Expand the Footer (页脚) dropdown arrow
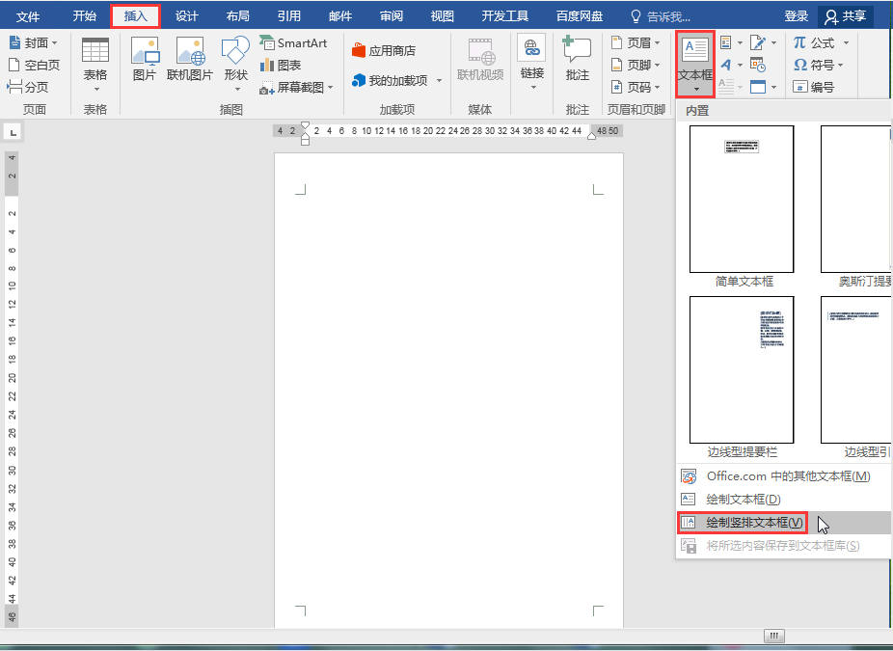893x651 pixels. [658, 65]
